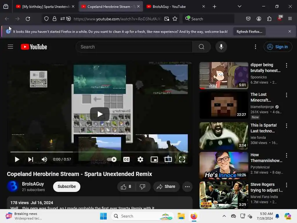Bookmark this page with star
This screenshot has width=297, height=223.
click(175, 19)
